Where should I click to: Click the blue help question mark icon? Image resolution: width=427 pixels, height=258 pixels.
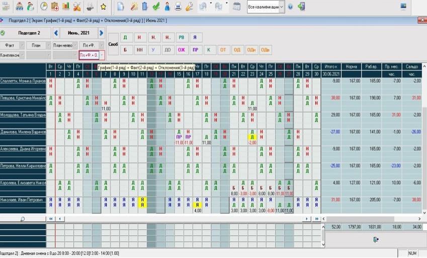pyautogui.click(x=291, y=7)
